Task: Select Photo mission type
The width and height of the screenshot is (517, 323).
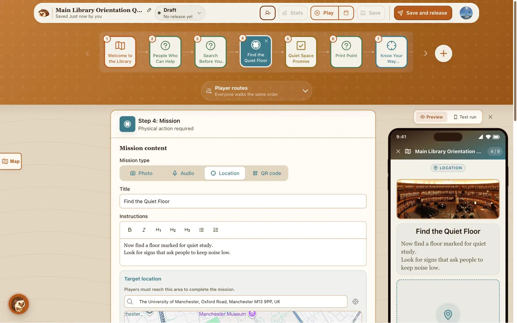Action: [141, 173]
